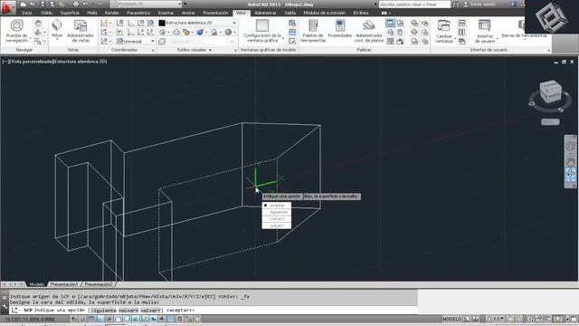Click the tile horizontally icon beside Cambiar ventanas
The image size is (579, 326).
coord(461,23)
